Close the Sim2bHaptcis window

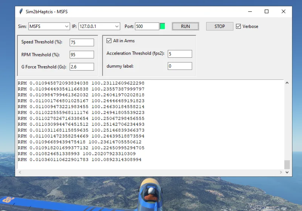point(284,12)
